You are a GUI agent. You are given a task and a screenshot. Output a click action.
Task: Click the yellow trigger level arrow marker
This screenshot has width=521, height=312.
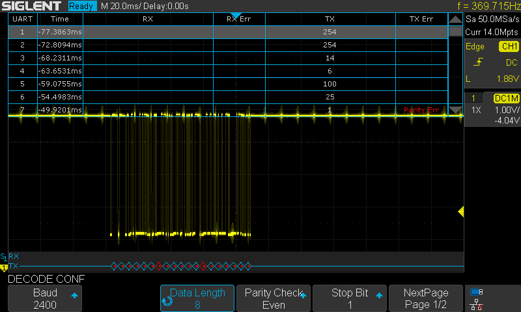[x=460, y=212]
